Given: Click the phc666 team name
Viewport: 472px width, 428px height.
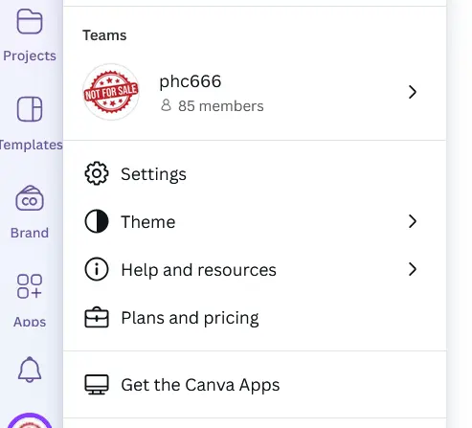Looking at the screenshot, I should 191,81.
